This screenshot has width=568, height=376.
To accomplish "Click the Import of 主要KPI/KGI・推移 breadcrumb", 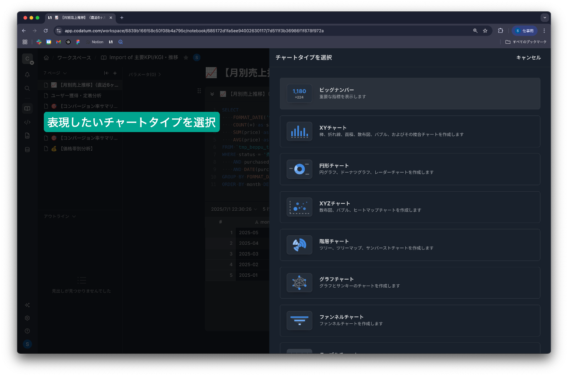I will point(140,58).
